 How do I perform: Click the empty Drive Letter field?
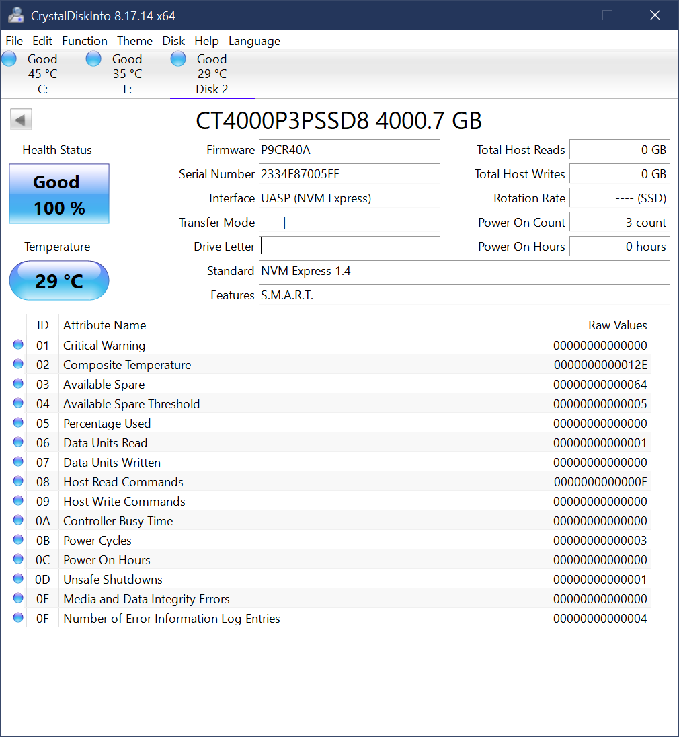click(349, 247)
